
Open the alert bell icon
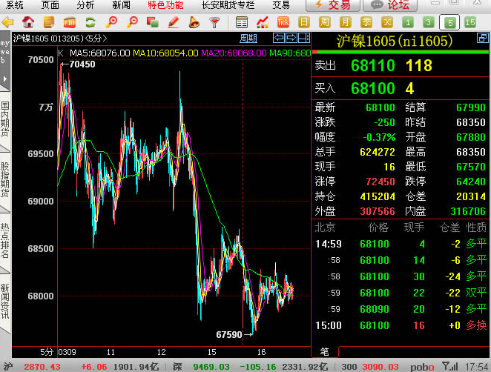click(194, 22)
